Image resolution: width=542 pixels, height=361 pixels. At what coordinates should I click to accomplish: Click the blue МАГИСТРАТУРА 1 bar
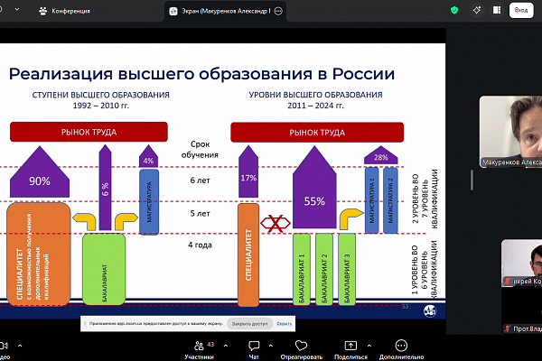372,200
